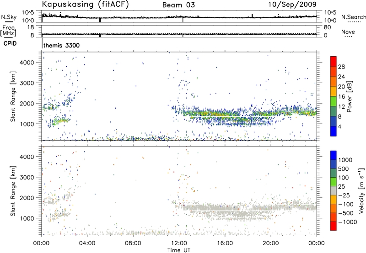
Task: Click the "24" label on Power color bar
Action: [x=341, y=77]
